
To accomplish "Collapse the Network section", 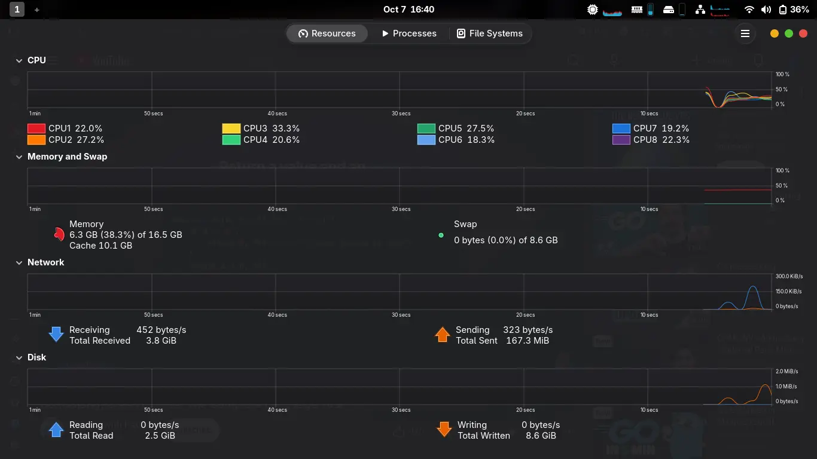I will point(19,262).
